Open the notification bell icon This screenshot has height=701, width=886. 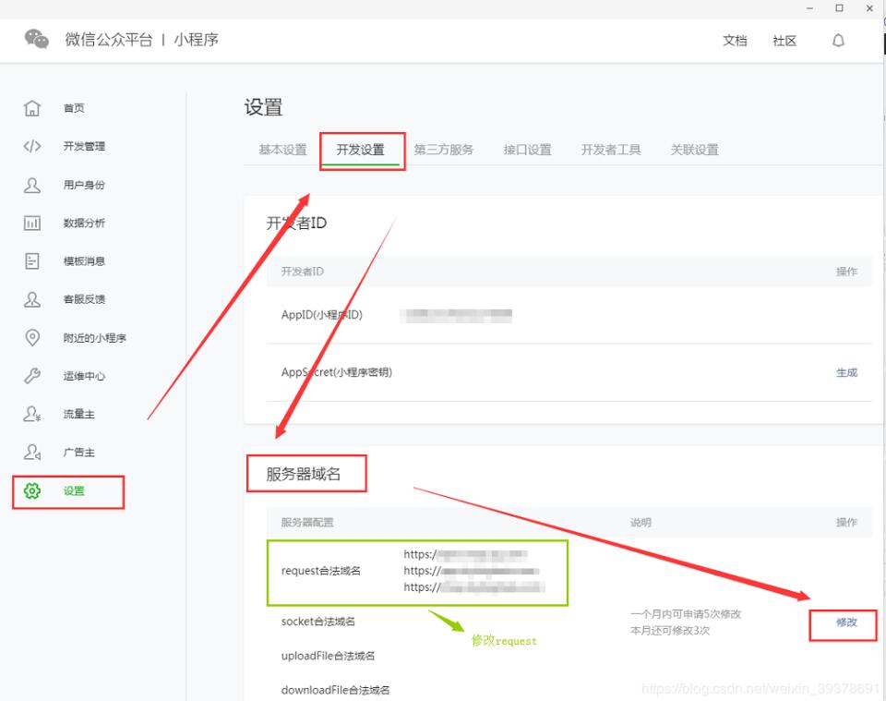click(x=838, y=41)
